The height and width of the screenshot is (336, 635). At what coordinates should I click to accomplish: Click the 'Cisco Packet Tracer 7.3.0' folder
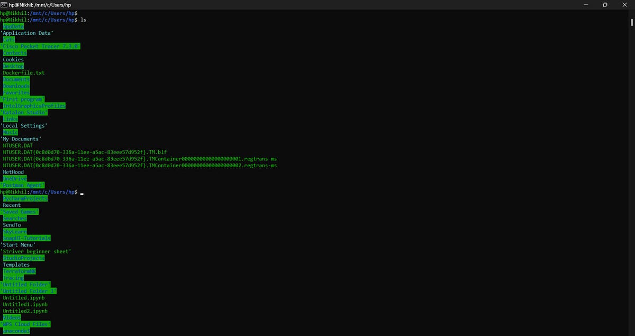pyautogui.click(x=41, y=46)
